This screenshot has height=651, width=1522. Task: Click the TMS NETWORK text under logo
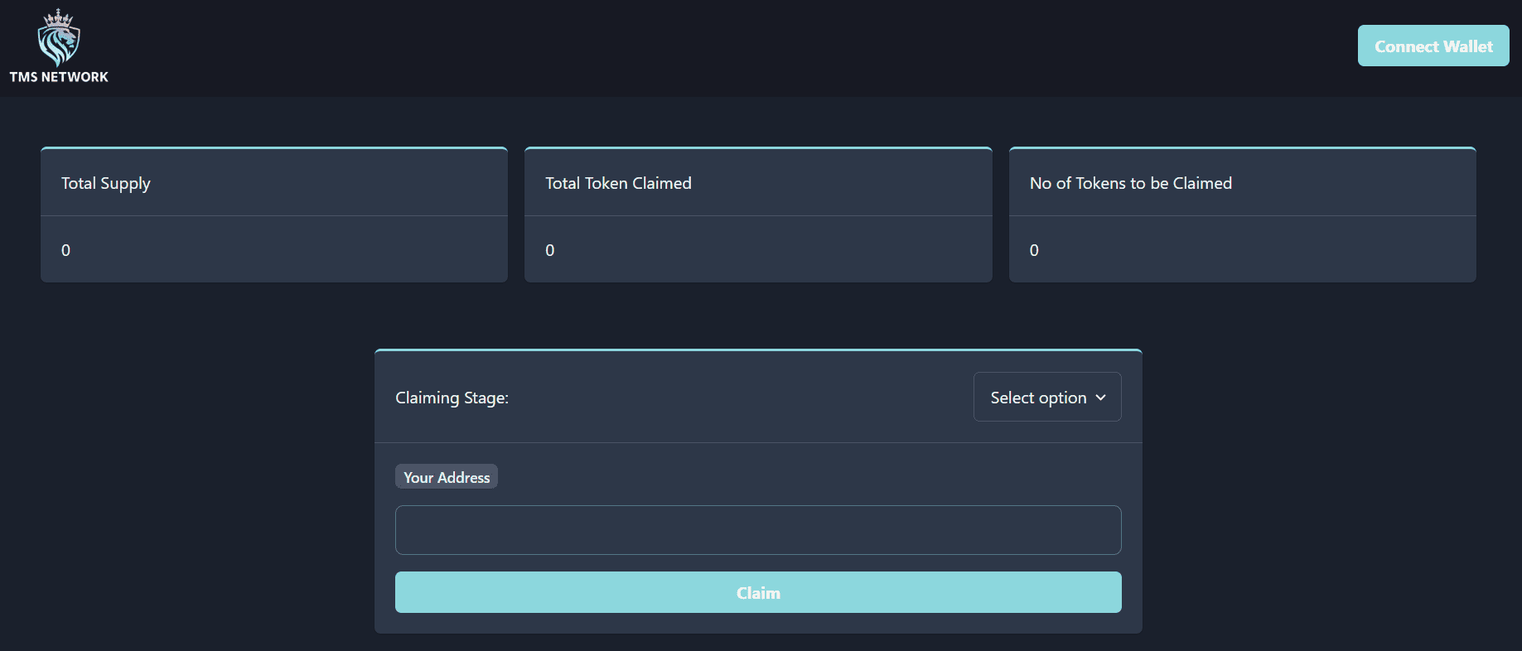[59, 77]
